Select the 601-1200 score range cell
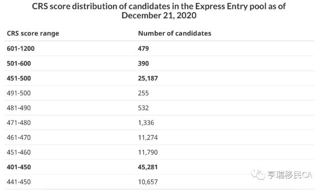 (x=21, y=48)
